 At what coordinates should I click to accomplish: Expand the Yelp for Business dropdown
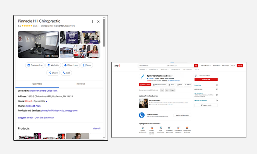coord(206,66)
